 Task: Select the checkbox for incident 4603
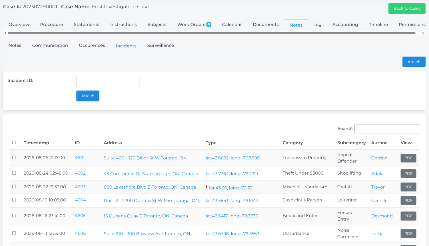click(14, 187)
